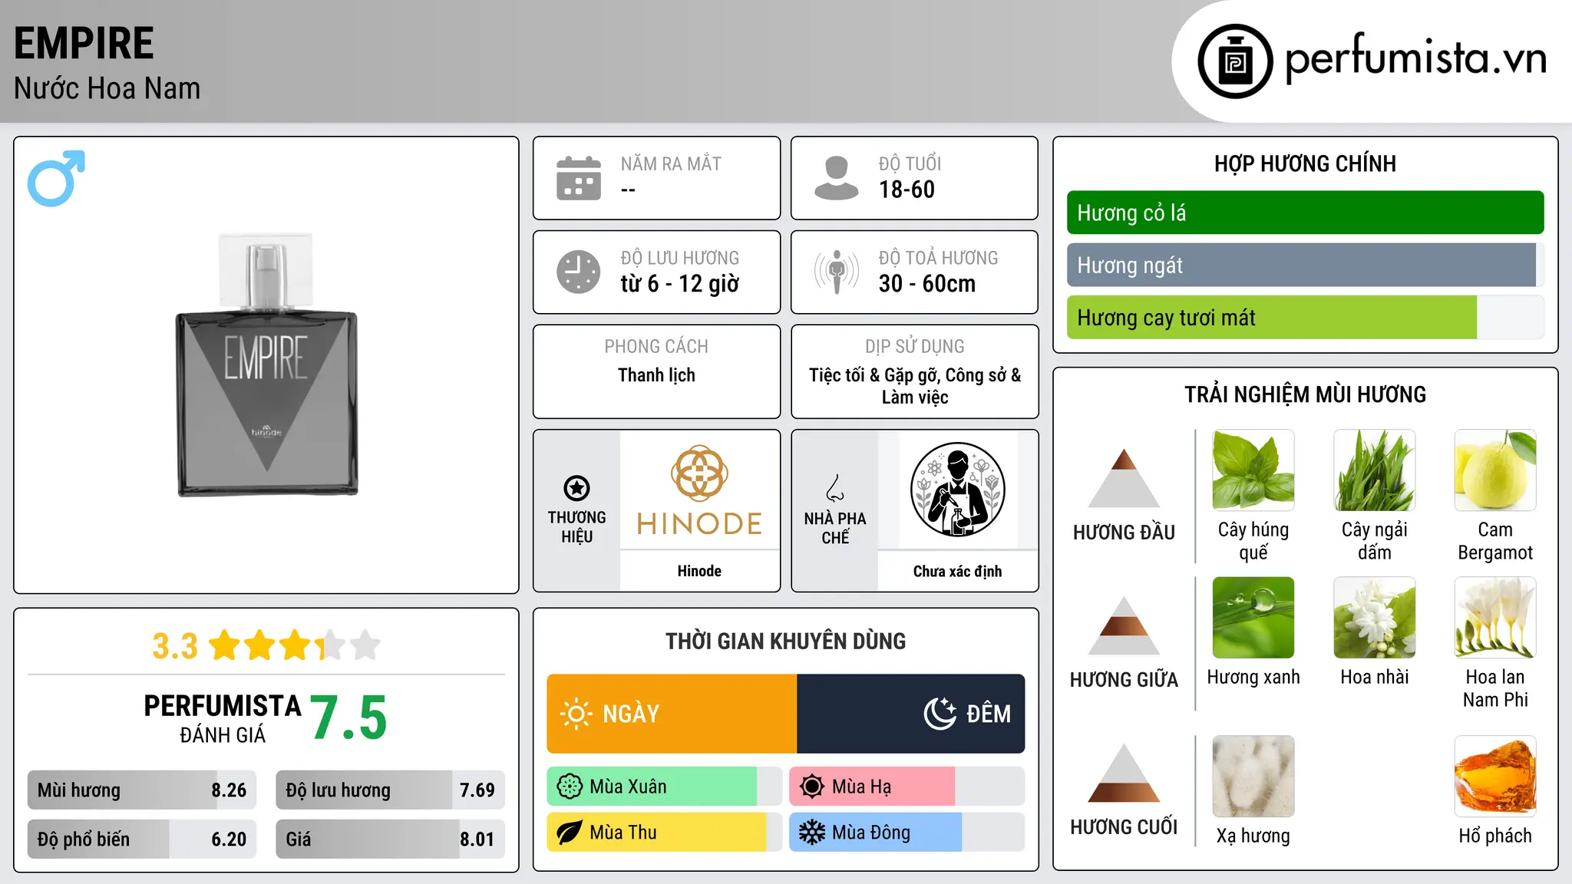
Task: Click the sun icon in the Ngày bar
Action: (x=576, y=714)
